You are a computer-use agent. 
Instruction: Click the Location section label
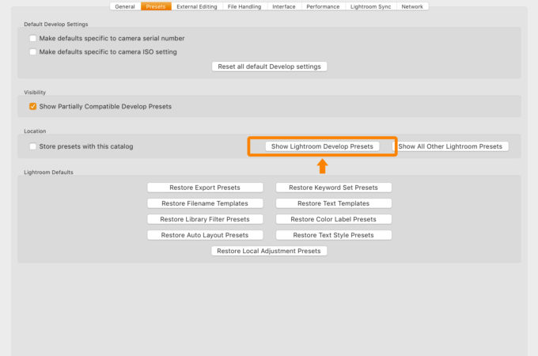coord(35,131)
